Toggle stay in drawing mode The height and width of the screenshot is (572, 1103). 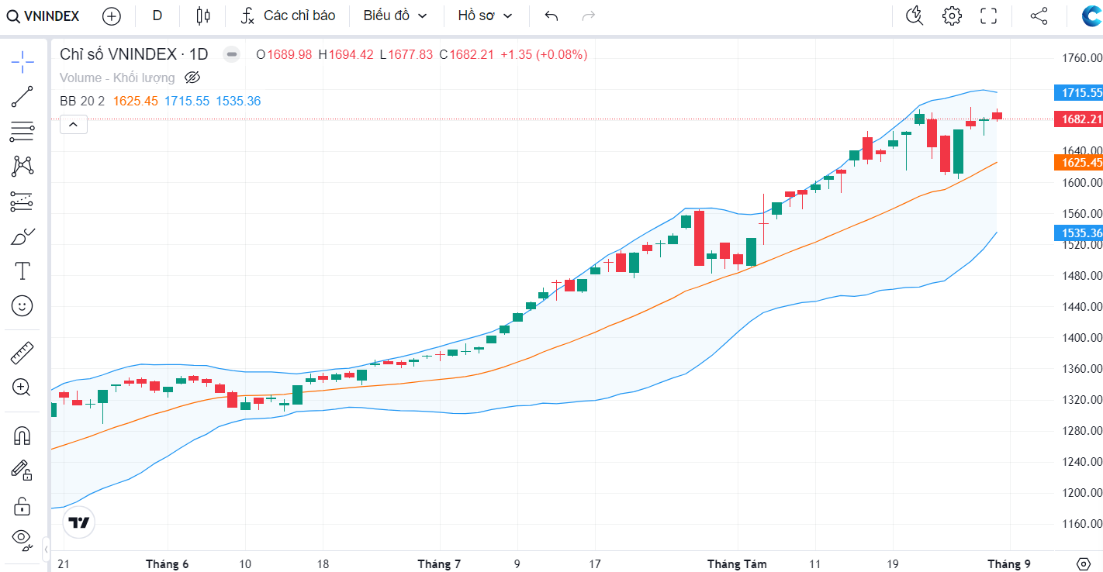pos(22,470)
